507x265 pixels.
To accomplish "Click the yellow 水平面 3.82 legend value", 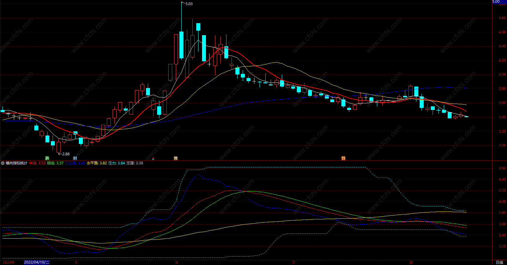I will 97,163.
